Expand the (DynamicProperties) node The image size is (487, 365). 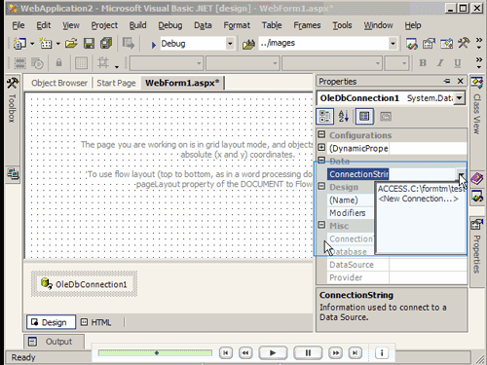321,148
